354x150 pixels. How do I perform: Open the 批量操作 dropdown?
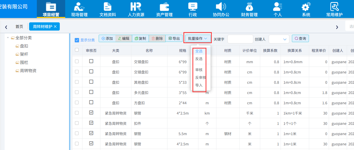tap(198, 39)
